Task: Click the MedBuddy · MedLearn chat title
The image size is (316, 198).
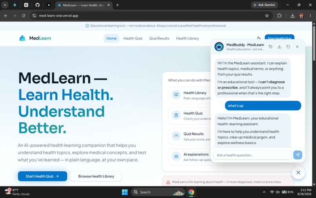Action: (x=245, y=45)
